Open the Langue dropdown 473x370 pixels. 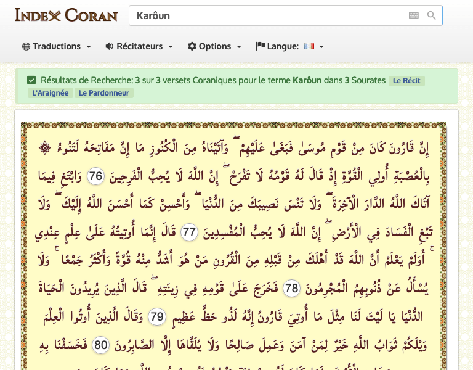click(x=290, y=46)
